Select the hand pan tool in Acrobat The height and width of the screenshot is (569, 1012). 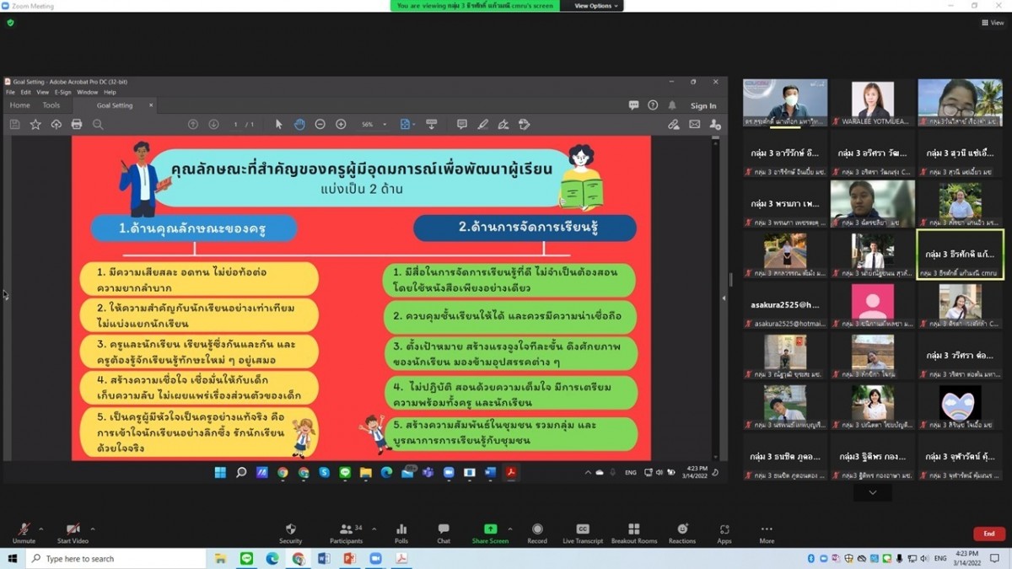pos(299,125)
